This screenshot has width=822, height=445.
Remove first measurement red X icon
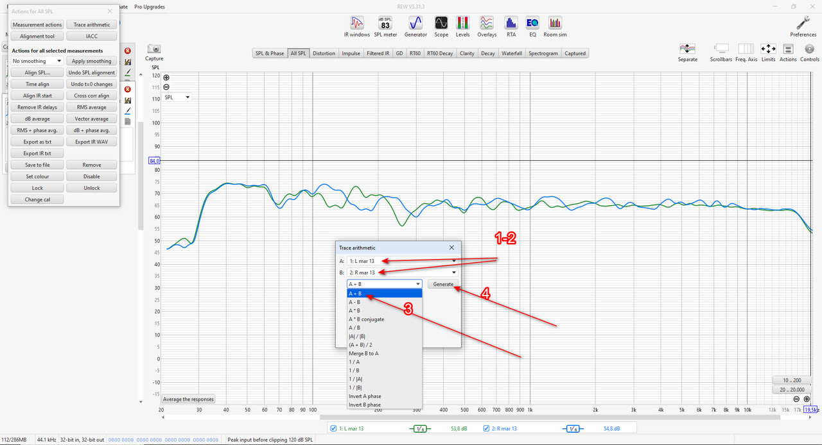coord(127,51)
